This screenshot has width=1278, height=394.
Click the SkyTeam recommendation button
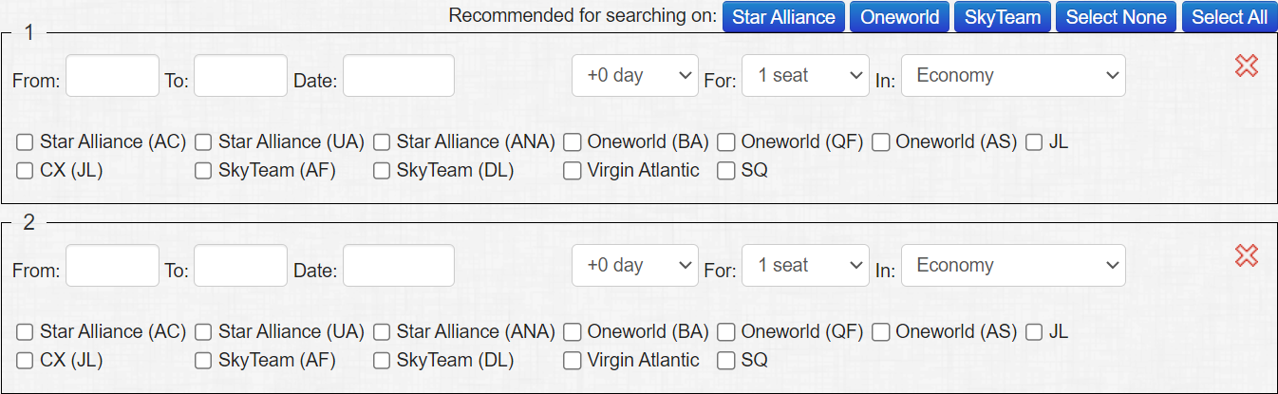coord(1003,17)
